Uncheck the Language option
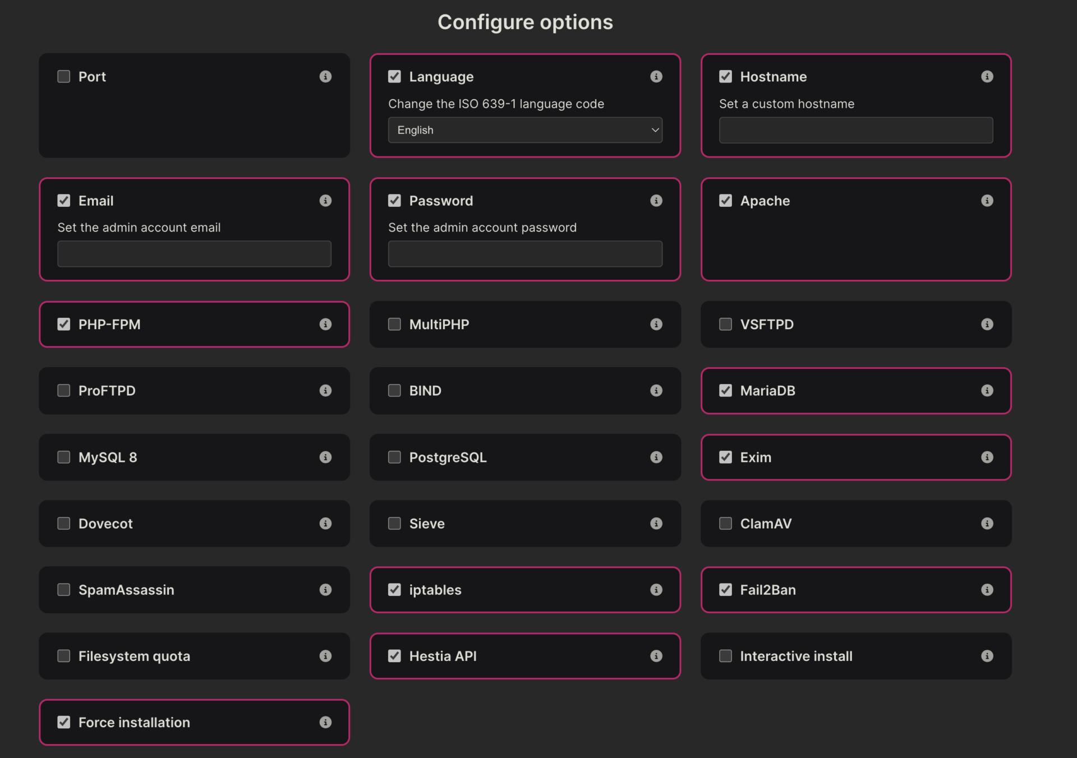The height and width of the screenshot is (758, 1077). [x=395, y=76]
